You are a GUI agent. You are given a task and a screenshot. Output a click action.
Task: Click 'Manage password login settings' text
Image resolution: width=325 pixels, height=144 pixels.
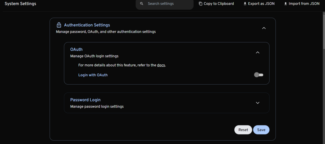[x=97, y=107]
